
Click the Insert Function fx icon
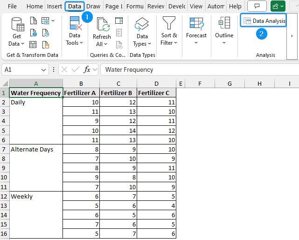pyautogui.click(x=87, y=69)
